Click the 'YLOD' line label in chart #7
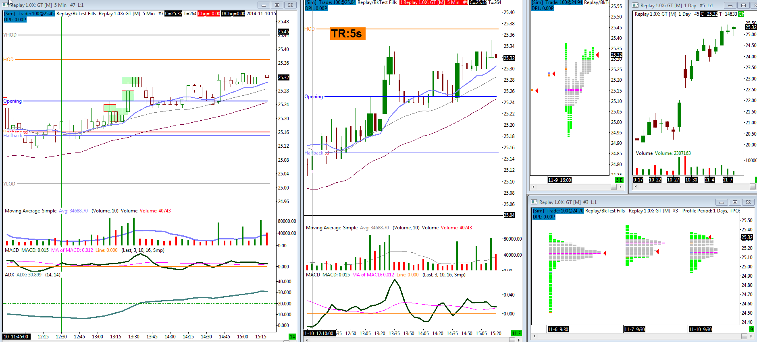Screen dimensions: 757x342 click(x=9, y=184)
